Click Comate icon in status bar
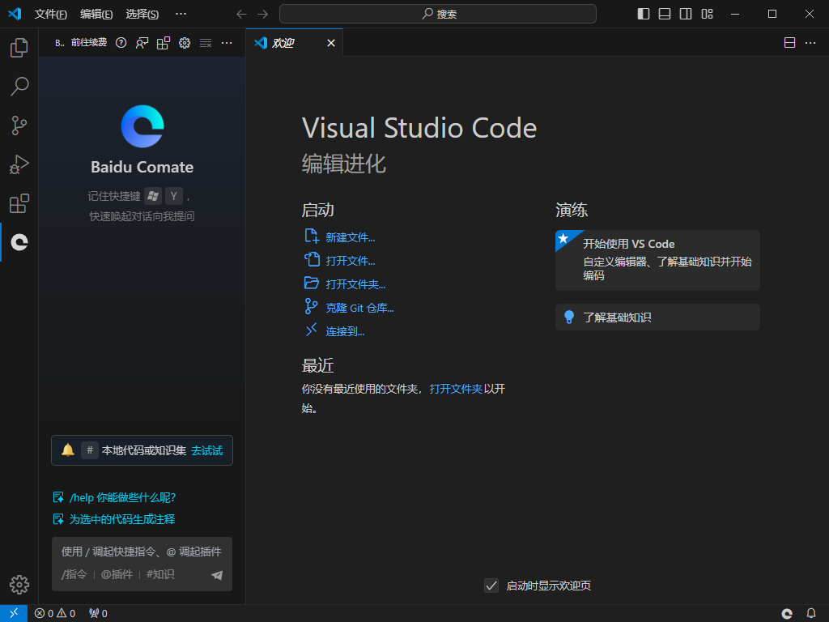 pyautogui.click(x=787, y=614)
